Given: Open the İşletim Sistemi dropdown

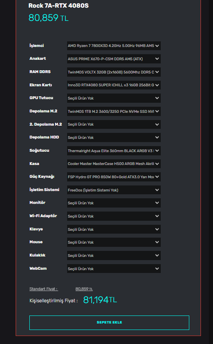Looking at the screenshot, I should [x=114, y=190].
